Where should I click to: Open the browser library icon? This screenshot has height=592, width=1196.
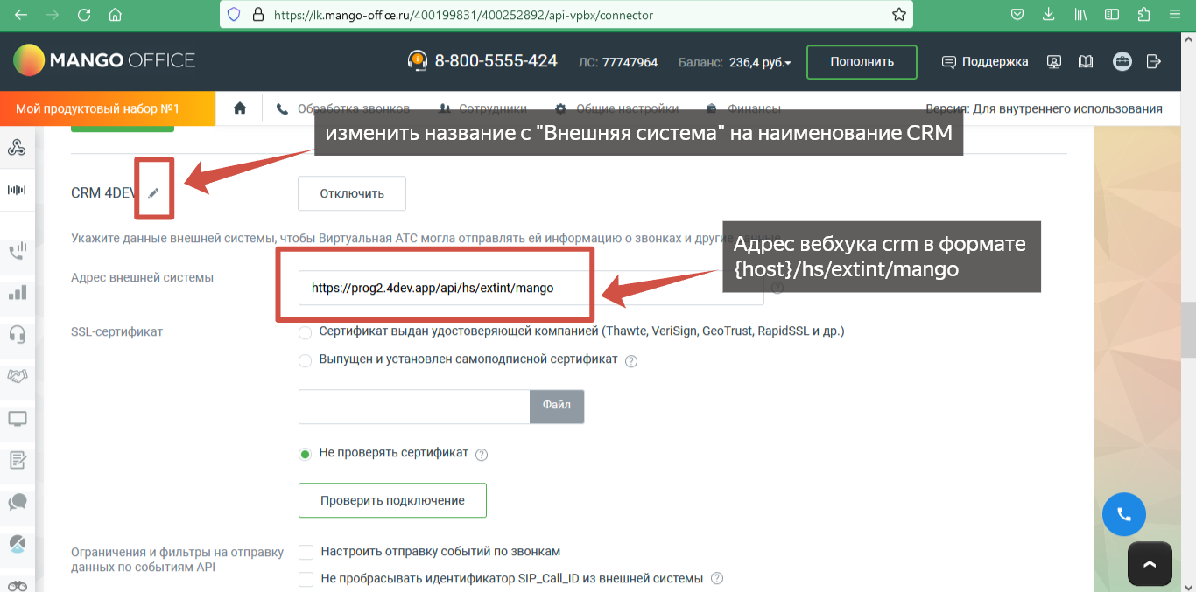pyautogui.click(x=1080, y=15)
